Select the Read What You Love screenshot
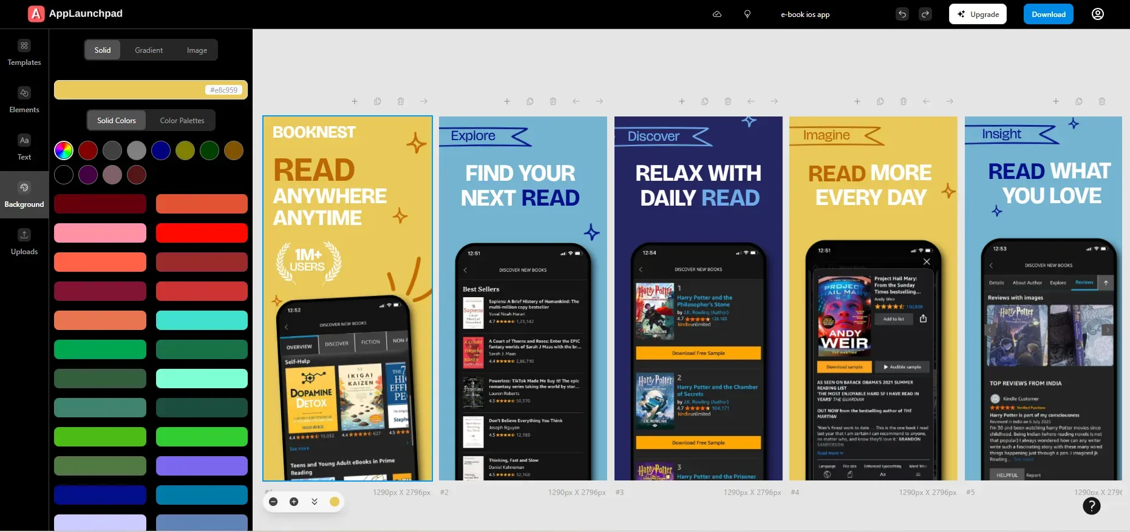 (x=1043, y=298)
